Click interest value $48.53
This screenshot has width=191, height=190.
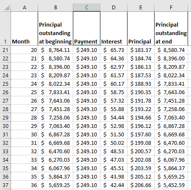point(113,151)
